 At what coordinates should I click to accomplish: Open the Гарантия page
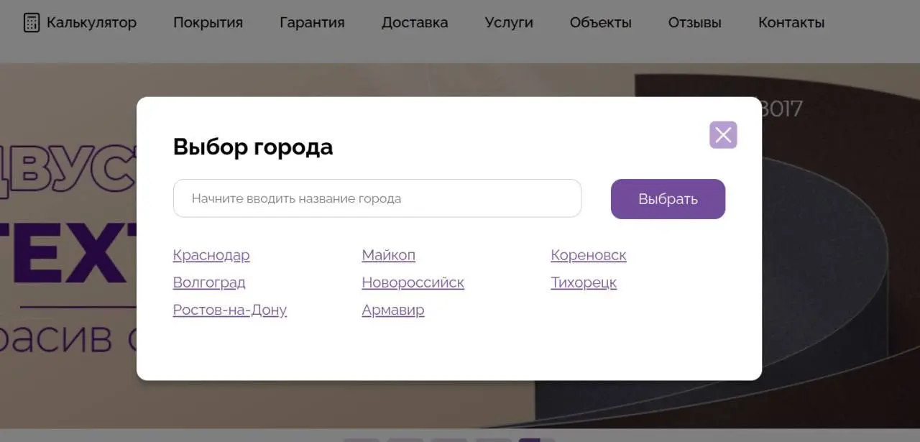click(x=312, y=22)
